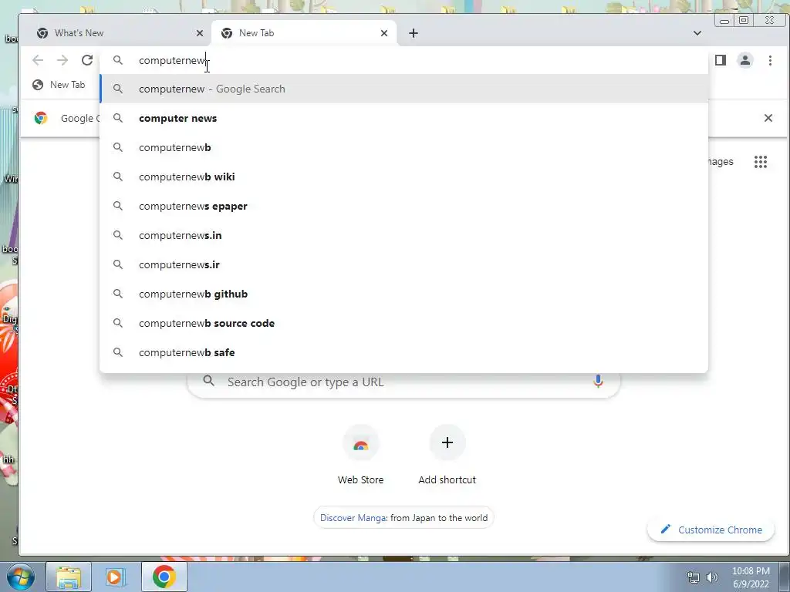
Task: Click the taskbar clock showing 10:08 PM
Action: point(751,577)
